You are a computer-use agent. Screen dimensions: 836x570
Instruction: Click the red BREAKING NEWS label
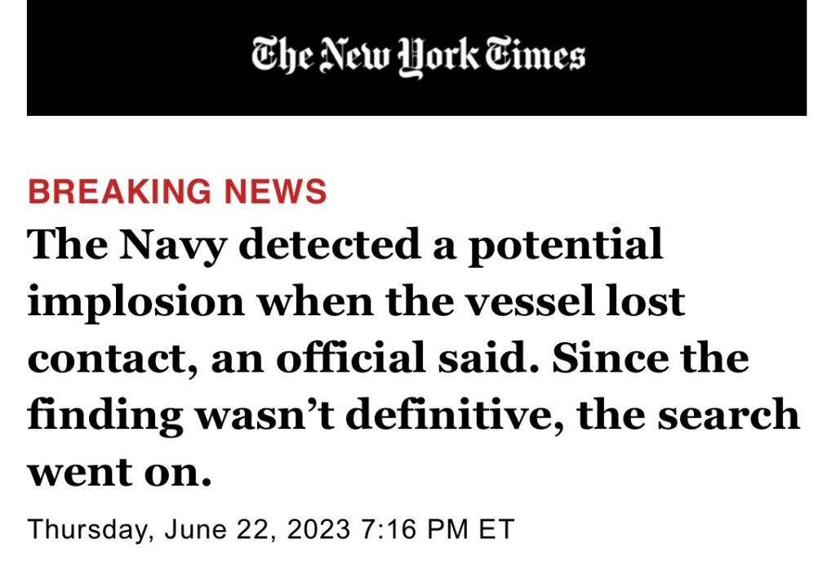[x=177, y=190]
